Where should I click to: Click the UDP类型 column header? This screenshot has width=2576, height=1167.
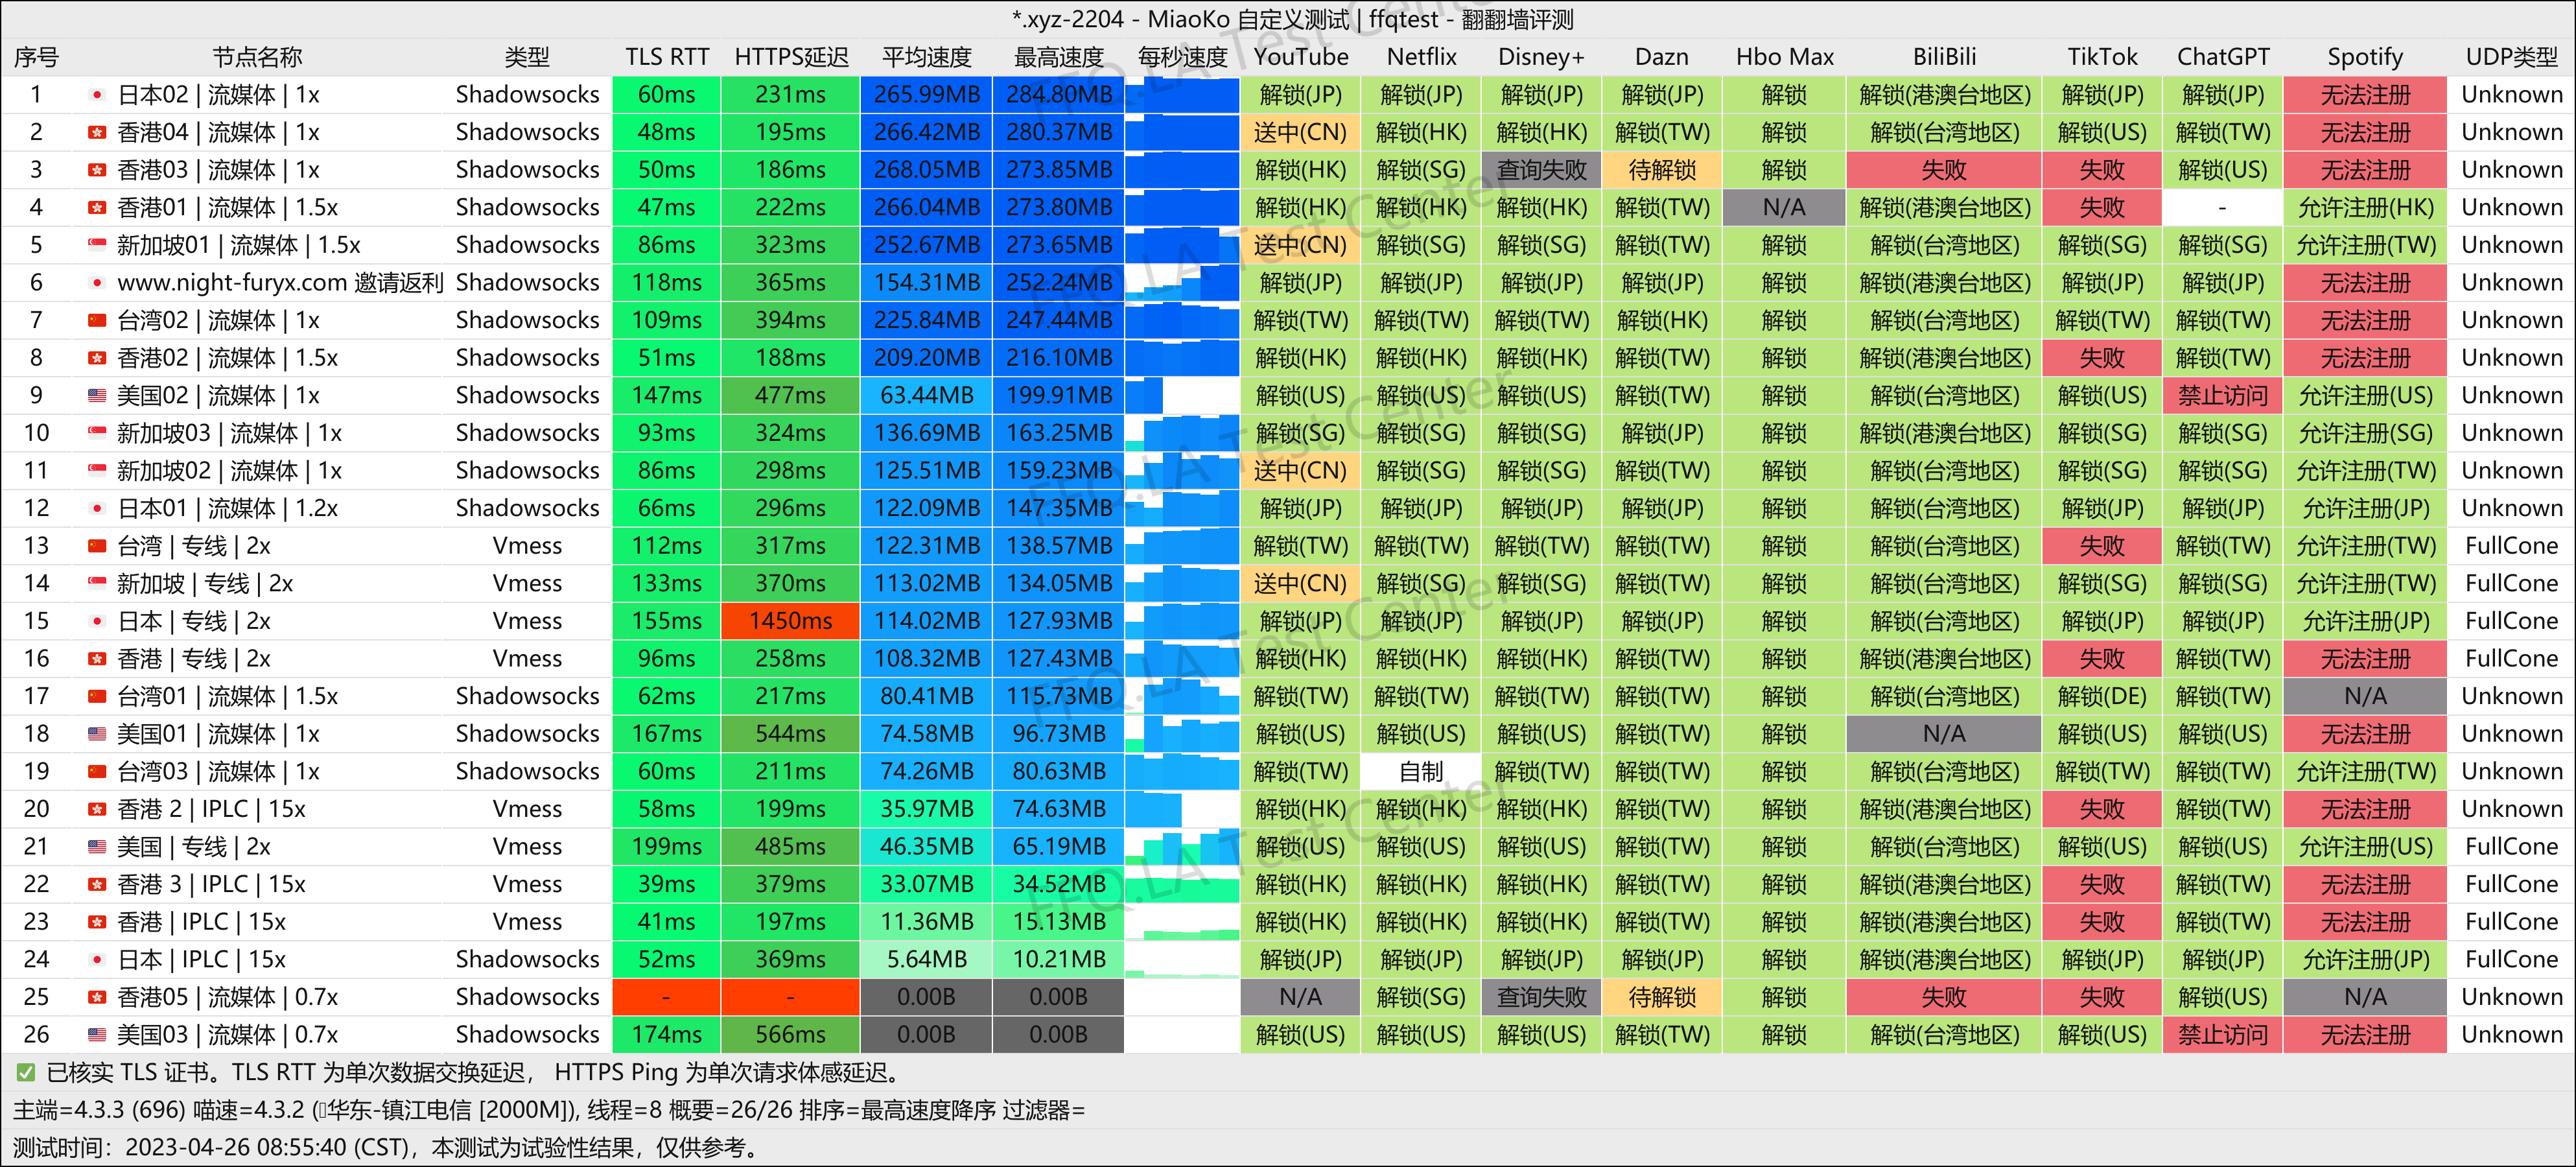click(2511, 57)
